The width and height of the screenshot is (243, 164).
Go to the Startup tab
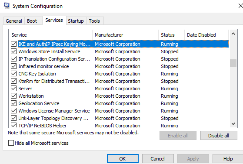pyautogui.click(x=76, y=21)
